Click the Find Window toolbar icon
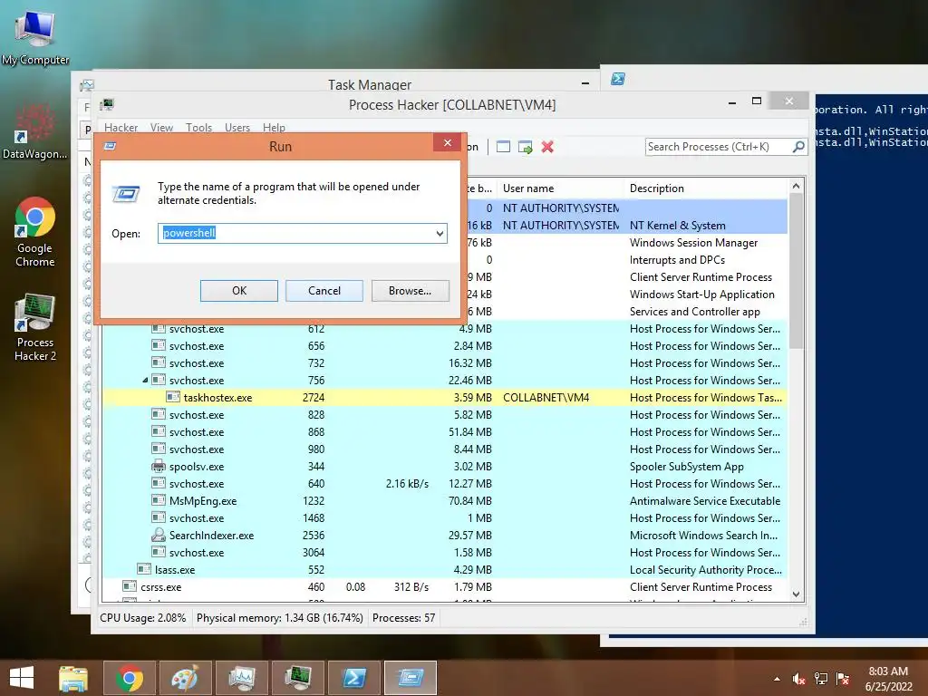928x696 pixels. pos(503,147)
